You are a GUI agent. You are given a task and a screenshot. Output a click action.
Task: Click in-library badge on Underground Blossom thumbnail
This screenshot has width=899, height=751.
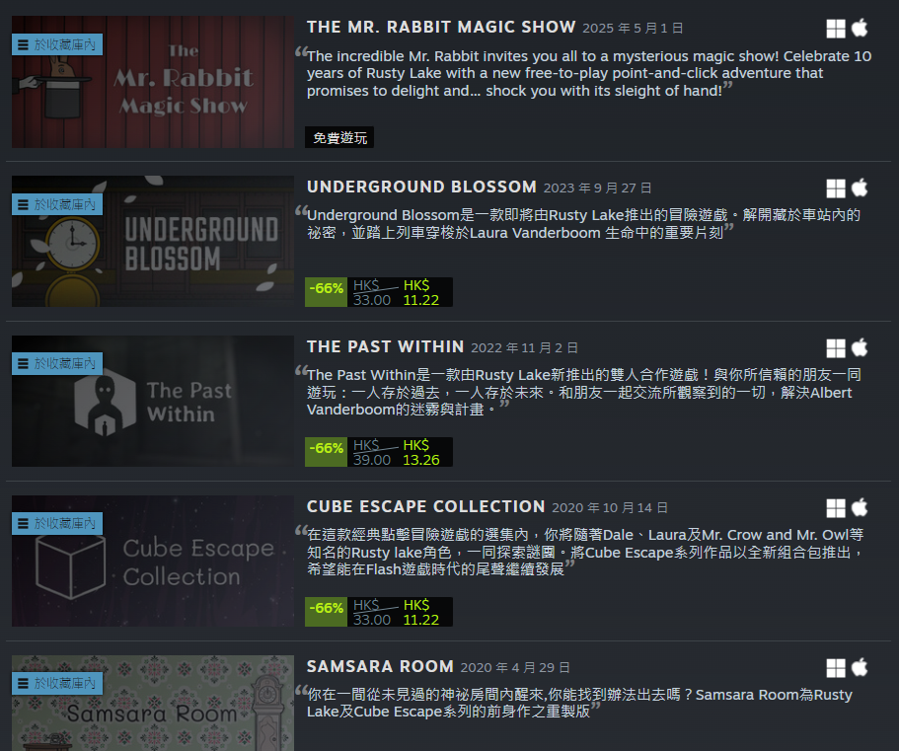pyautogui.click(x=57, y=204)
